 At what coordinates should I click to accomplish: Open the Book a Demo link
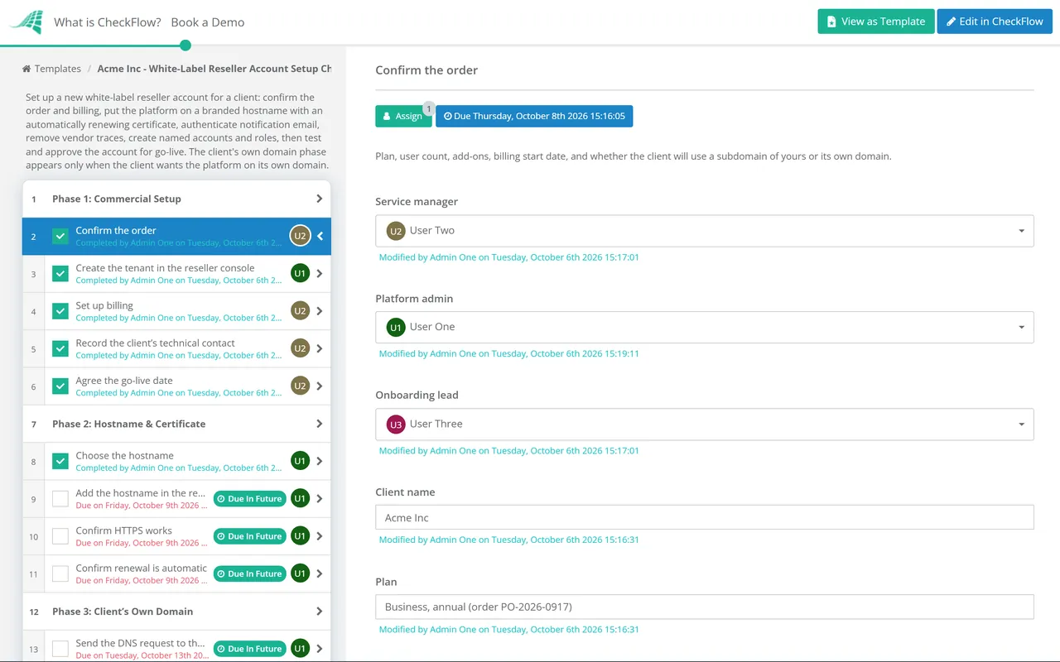click(x=208, y=22)
